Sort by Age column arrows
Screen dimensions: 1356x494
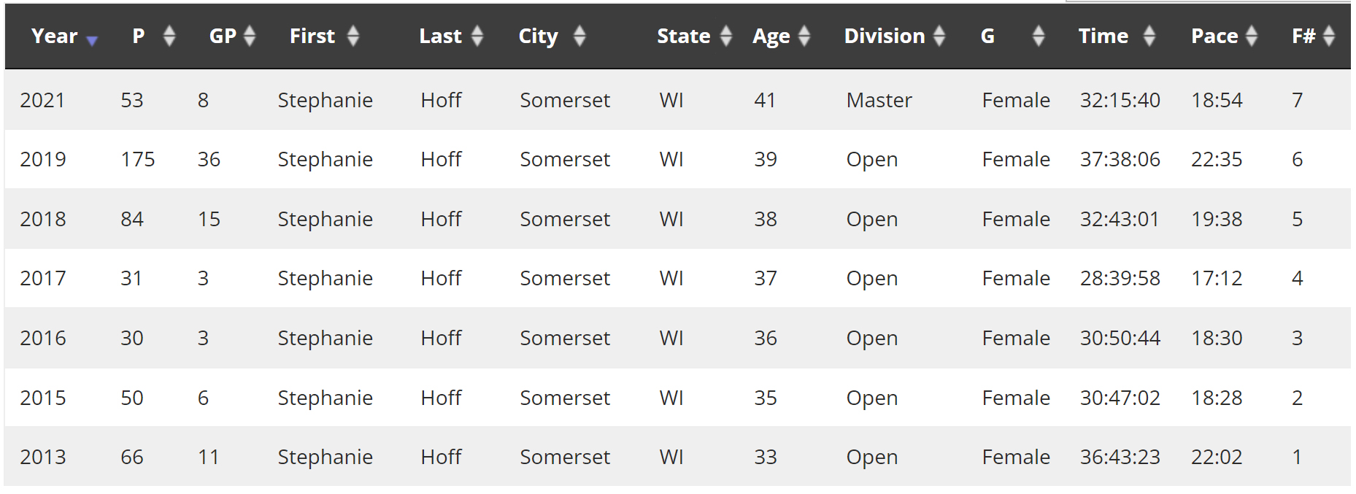(804, 36)
